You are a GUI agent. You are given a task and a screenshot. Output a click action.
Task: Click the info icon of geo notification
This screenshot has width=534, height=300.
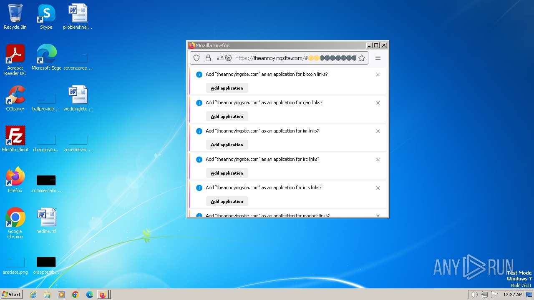(x=199, y=103)
